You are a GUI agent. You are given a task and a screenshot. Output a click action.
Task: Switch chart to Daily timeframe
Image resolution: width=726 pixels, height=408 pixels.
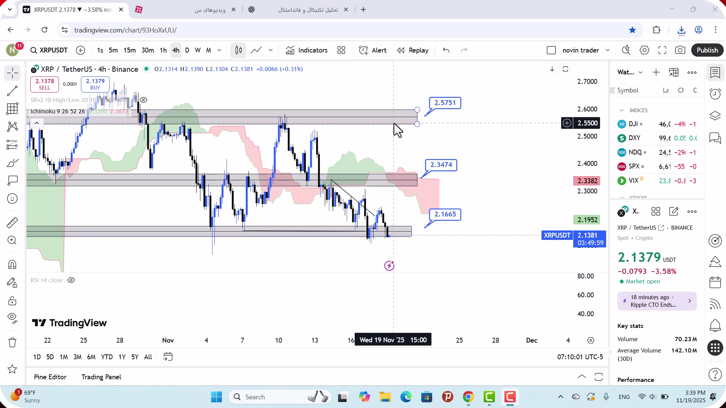[187, 50]
